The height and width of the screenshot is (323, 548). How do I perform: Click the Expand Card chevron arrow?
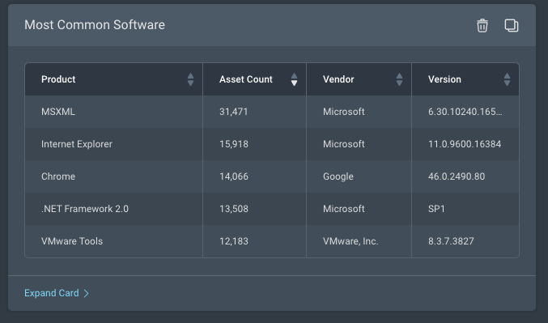tap(86, 293)
